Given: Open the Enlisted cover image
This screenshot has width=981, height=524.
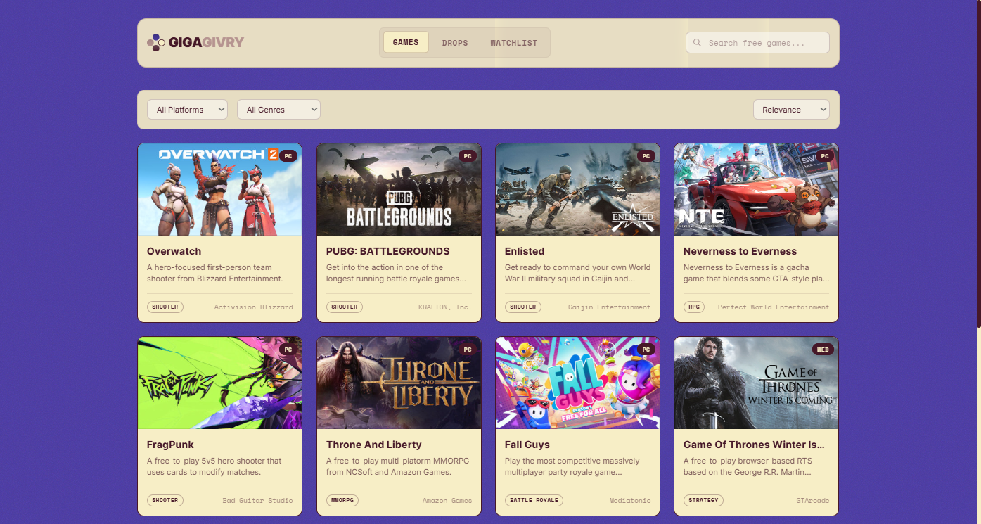Looking at the screenshot, I should (x=577, y=190).
